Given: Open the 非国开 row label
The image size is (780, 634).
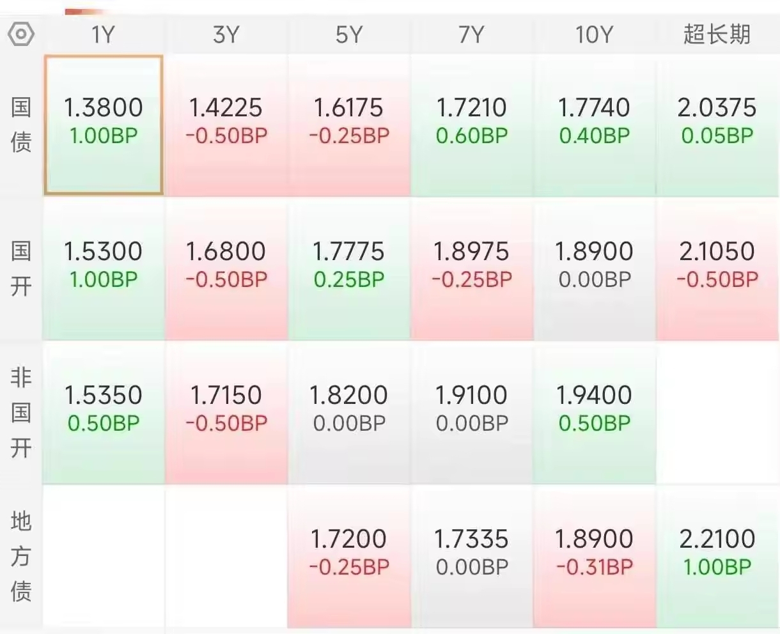Looking at the screenshot, I should [21, 412].
